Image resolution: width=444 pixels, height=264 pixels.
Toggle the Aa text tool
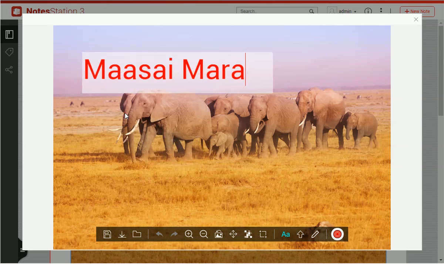[286, 234]
